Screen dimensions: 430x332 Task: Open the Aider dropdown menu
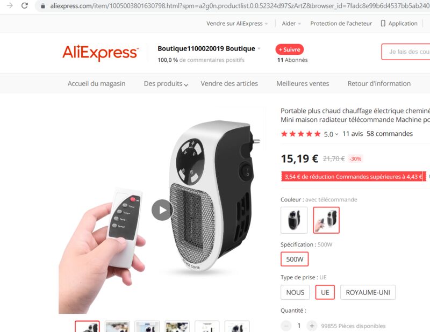tap(291, 24)
